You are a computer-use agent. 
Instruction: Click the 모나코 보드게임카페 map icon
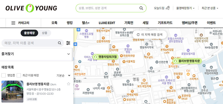(144, 80)
